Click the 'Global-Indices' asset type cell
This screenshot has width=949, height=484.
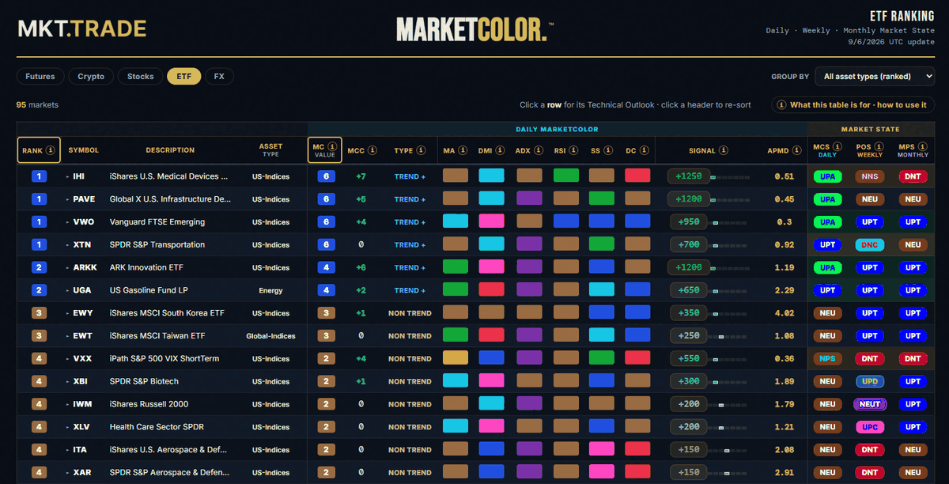[x=270, y=336]
